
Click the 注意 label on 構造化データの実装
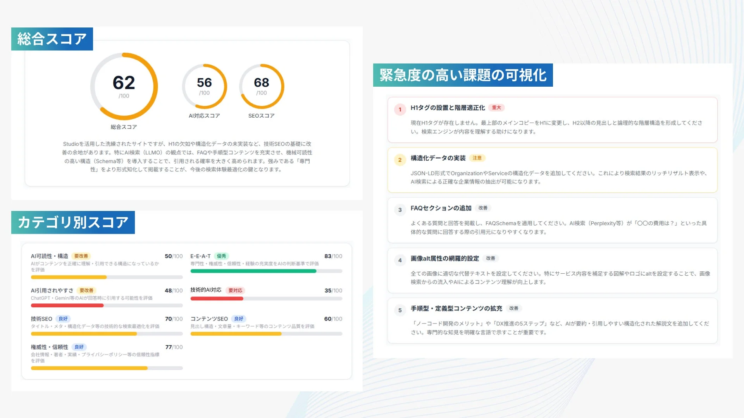477,158
